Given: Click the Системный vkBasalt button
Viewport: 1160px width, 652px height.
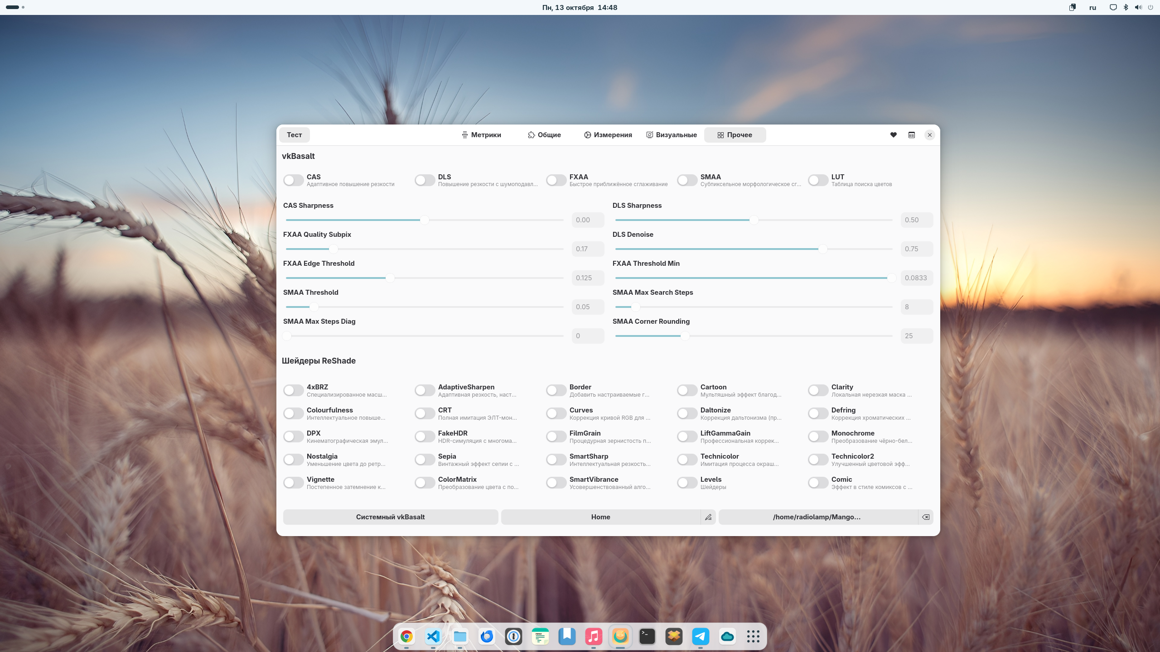Looking at the screenshot, I should 390,517.
